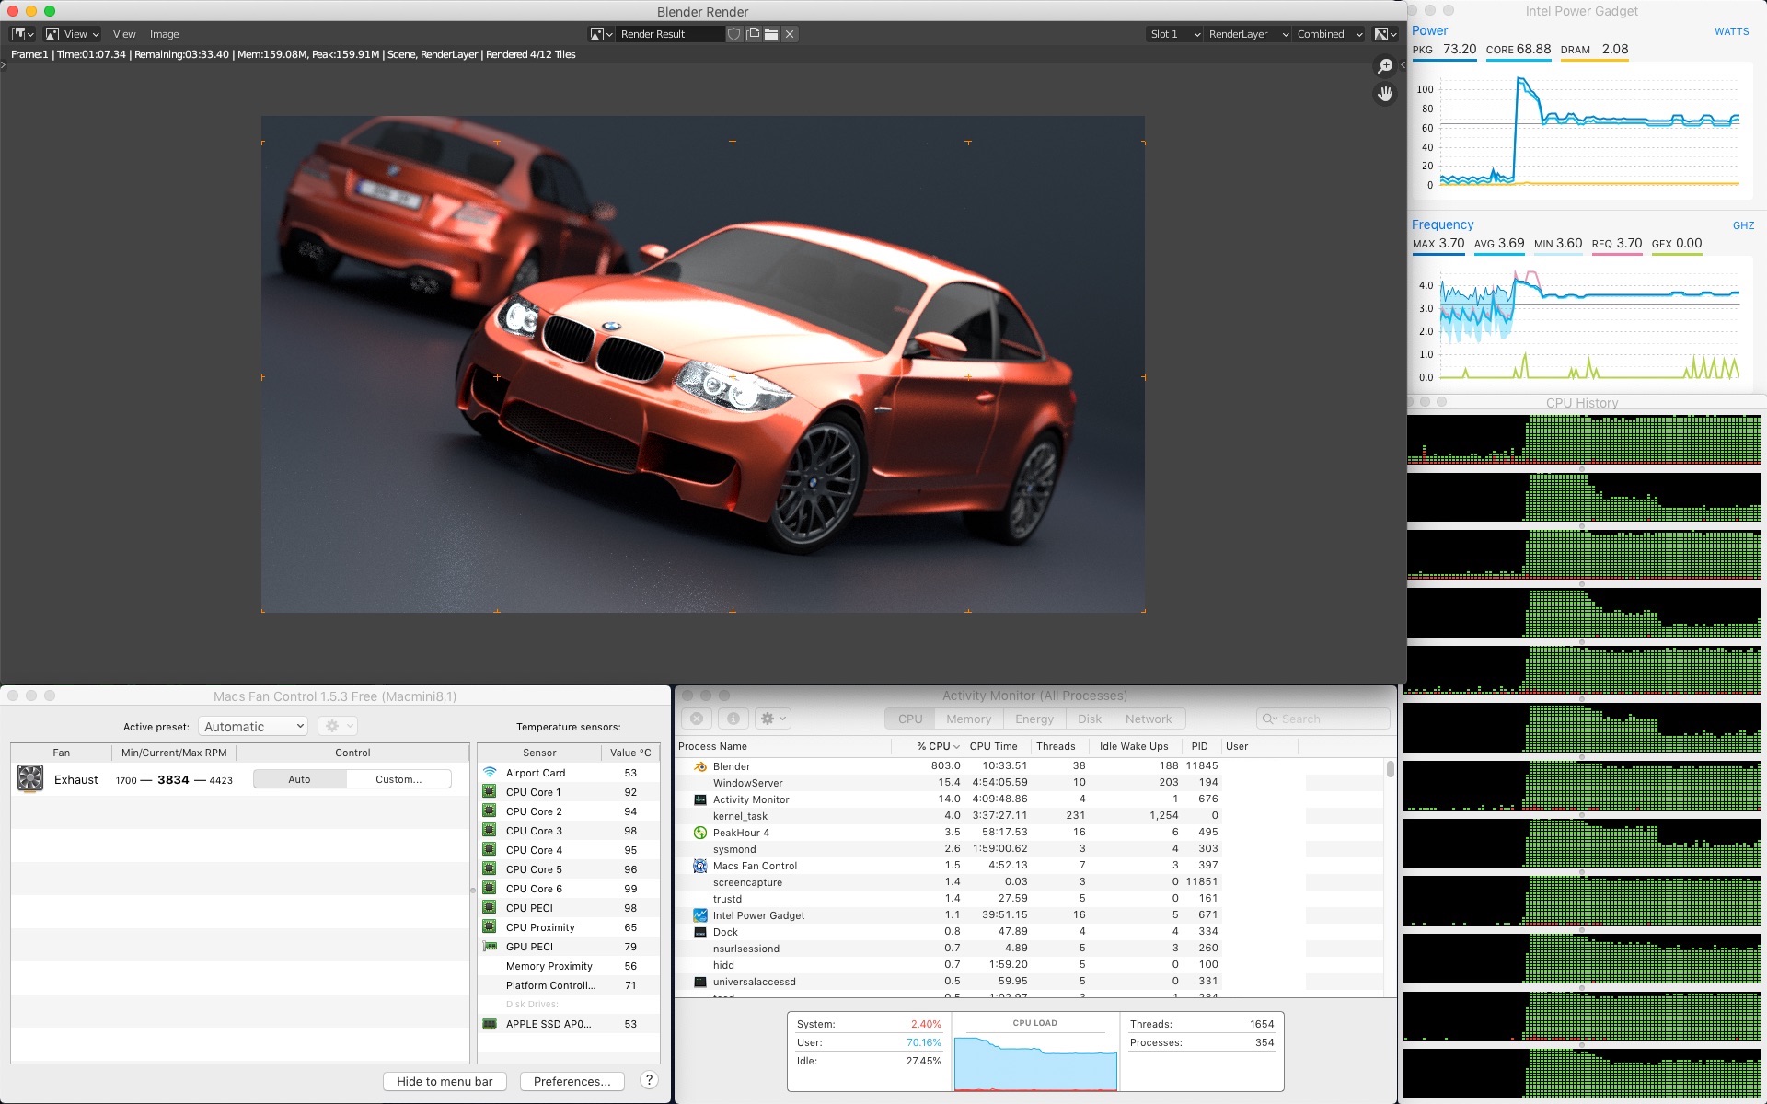The width and height of the screenshot is (1767, 1104).
Task: Click the new image copy icon
Action: pyautogui.click(x=753, y=34)
